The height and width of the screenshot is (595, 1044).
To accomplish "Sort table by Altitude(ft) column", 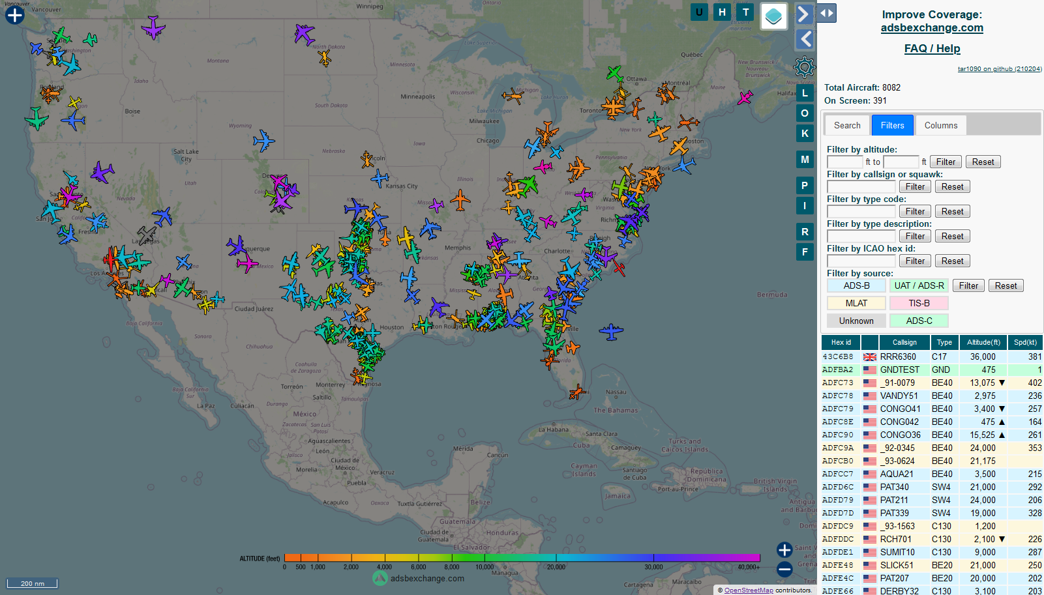I will 983,342.
